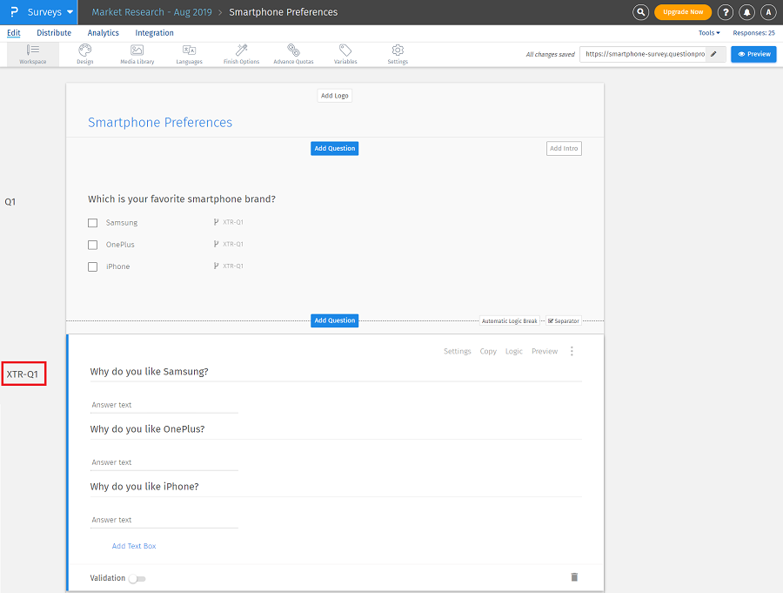Delete question with the trash icon
The width and height of the screenshot is (783, 593).
[574, 577]
